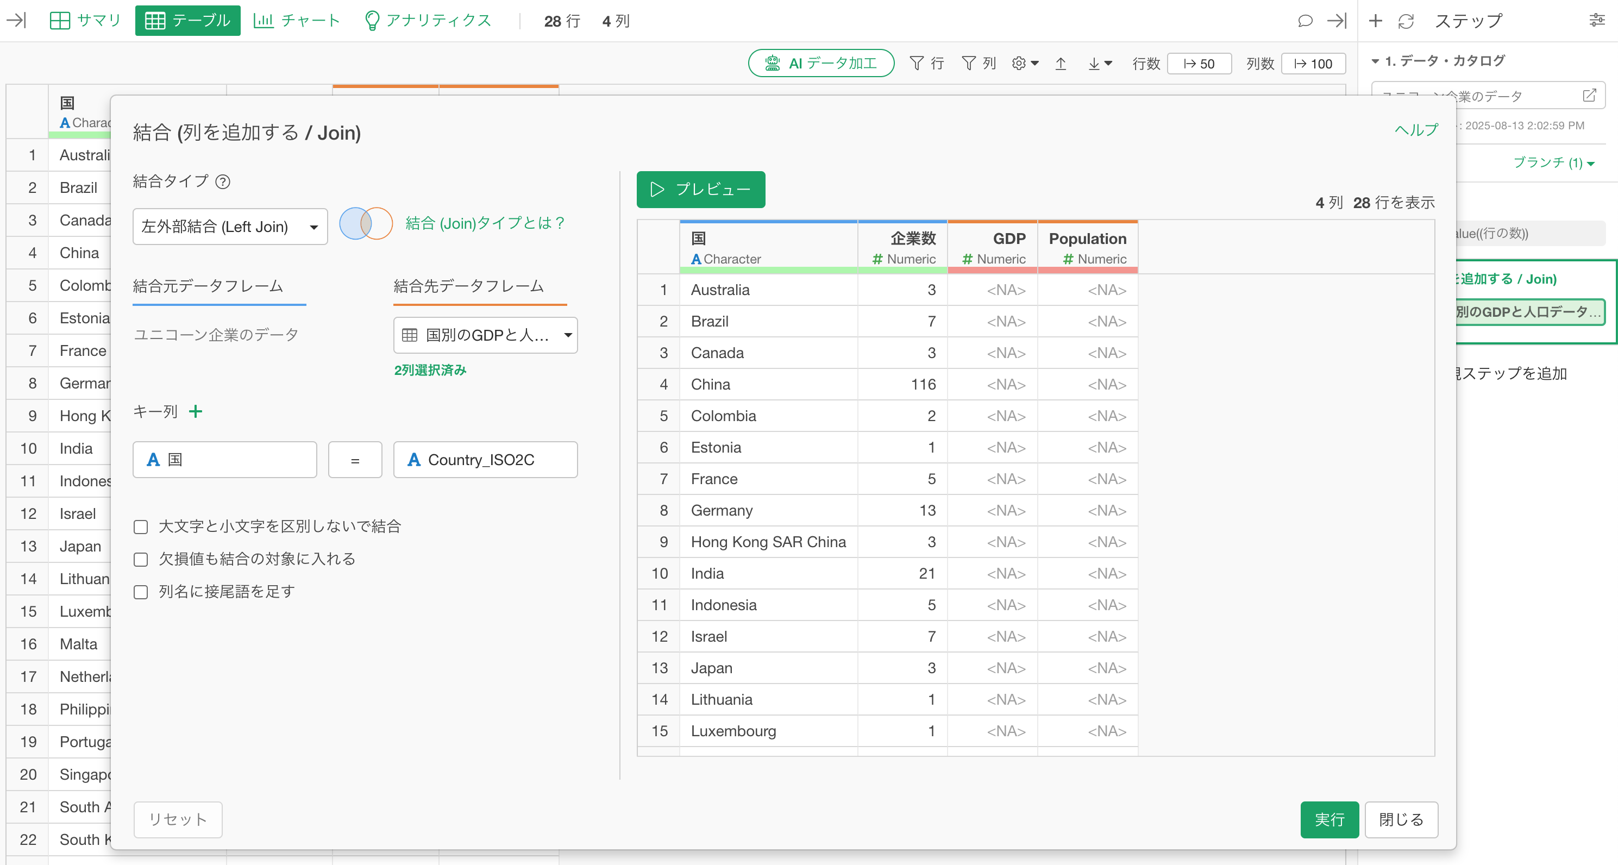Open the アナリティクス tab
Viewport: 1618px width, 865px height.
[x=428, y=21]
